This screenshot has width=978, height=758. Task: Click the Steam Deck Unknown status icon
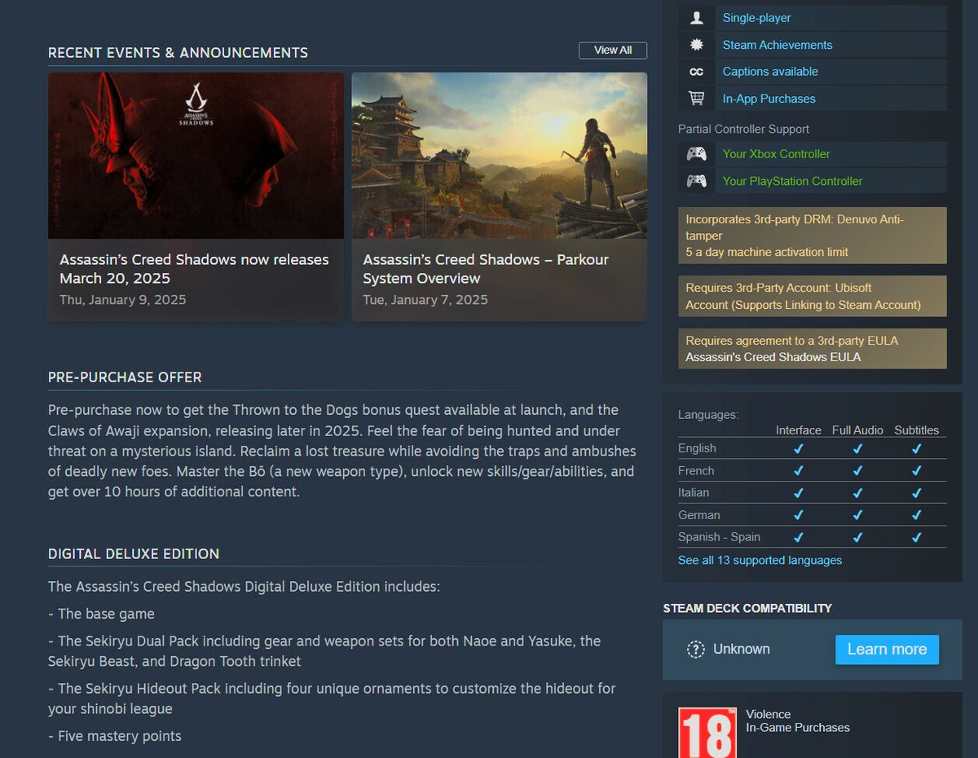click(x=695, y=650)
